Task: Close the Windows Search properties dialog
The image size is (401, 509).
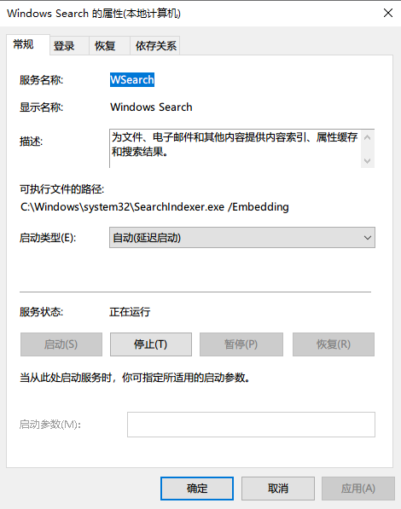Action: [x=388, y=14]
